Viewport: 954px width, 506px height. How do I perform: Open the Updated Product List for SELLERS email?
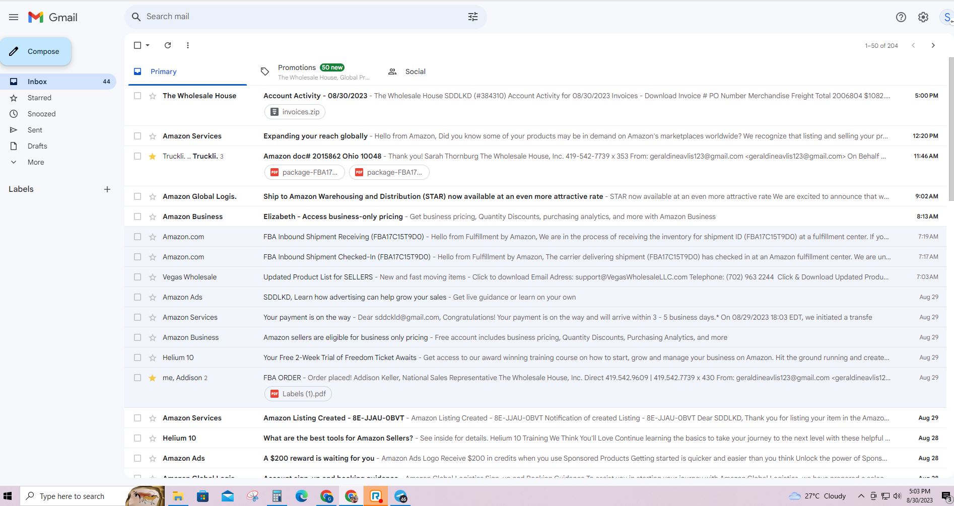pyautogui.click(x=535, y=277)
